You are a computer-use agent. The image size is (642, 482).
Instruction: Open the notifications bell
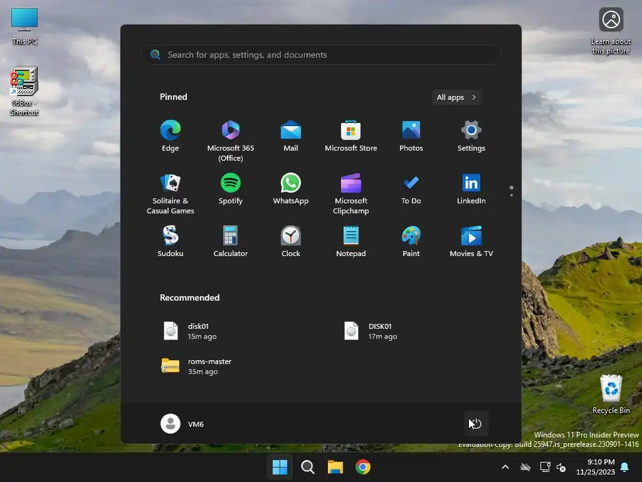click(x=625, y=467)
